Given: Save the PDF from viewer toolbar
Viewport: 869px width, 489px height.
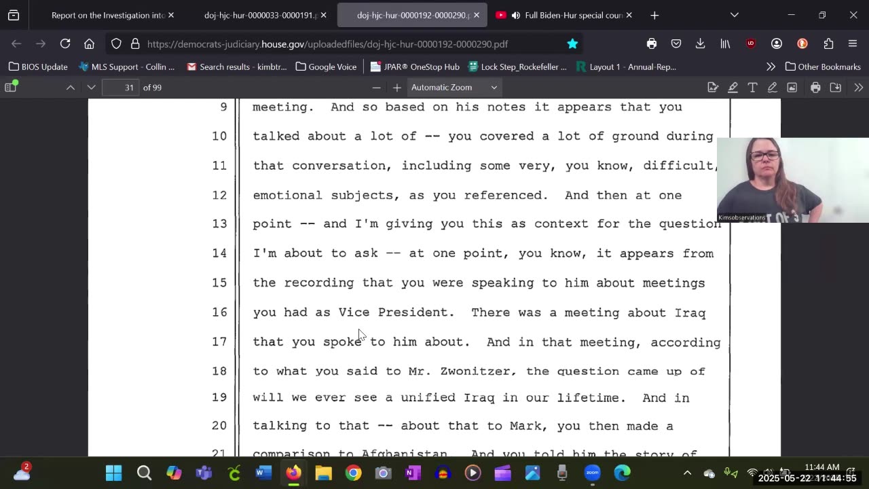Looking at the screenshot, I should (x=836, y=87).
